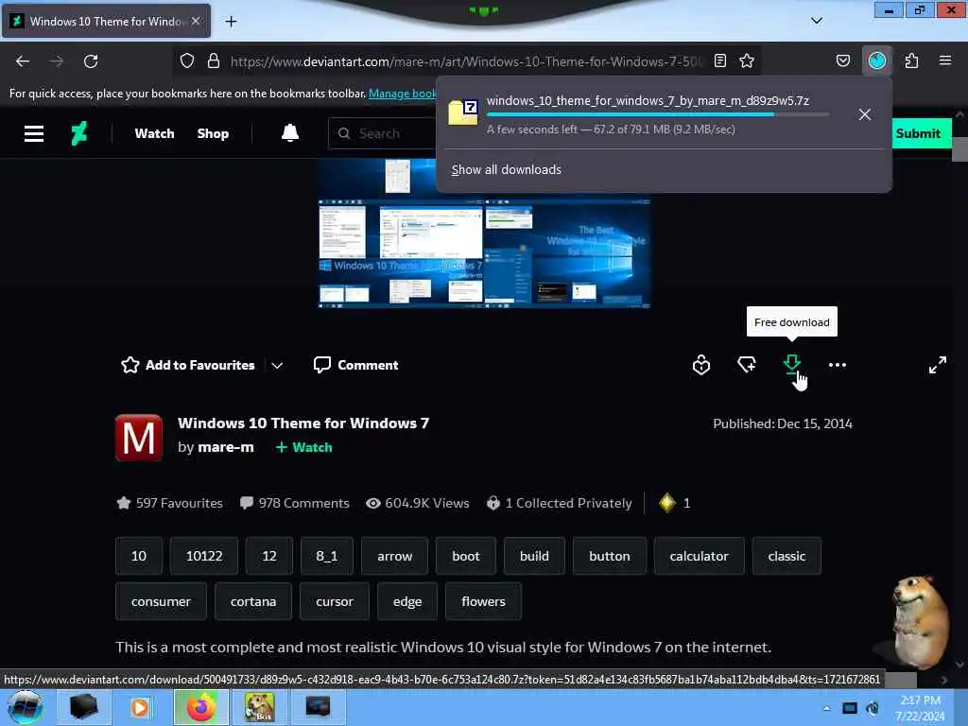The height and width of the screenshot is (726, 968).
Task: Expand the favourites dropdown arrow
Action: [277, 366]
